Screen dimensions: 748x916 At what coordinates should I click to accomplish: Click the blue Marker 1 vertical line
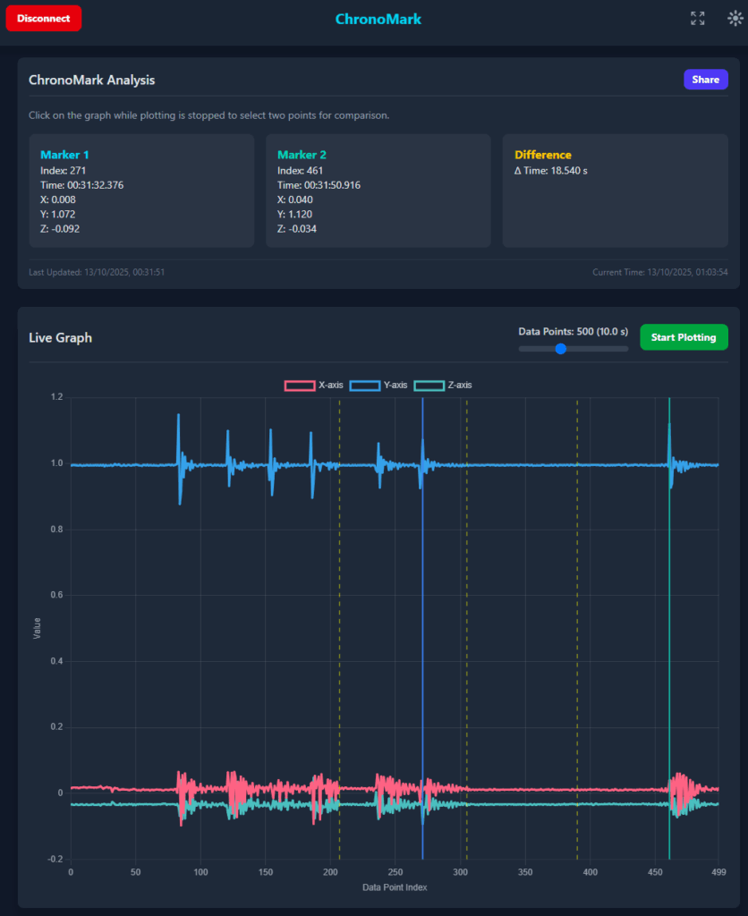[x=422, y=626]
